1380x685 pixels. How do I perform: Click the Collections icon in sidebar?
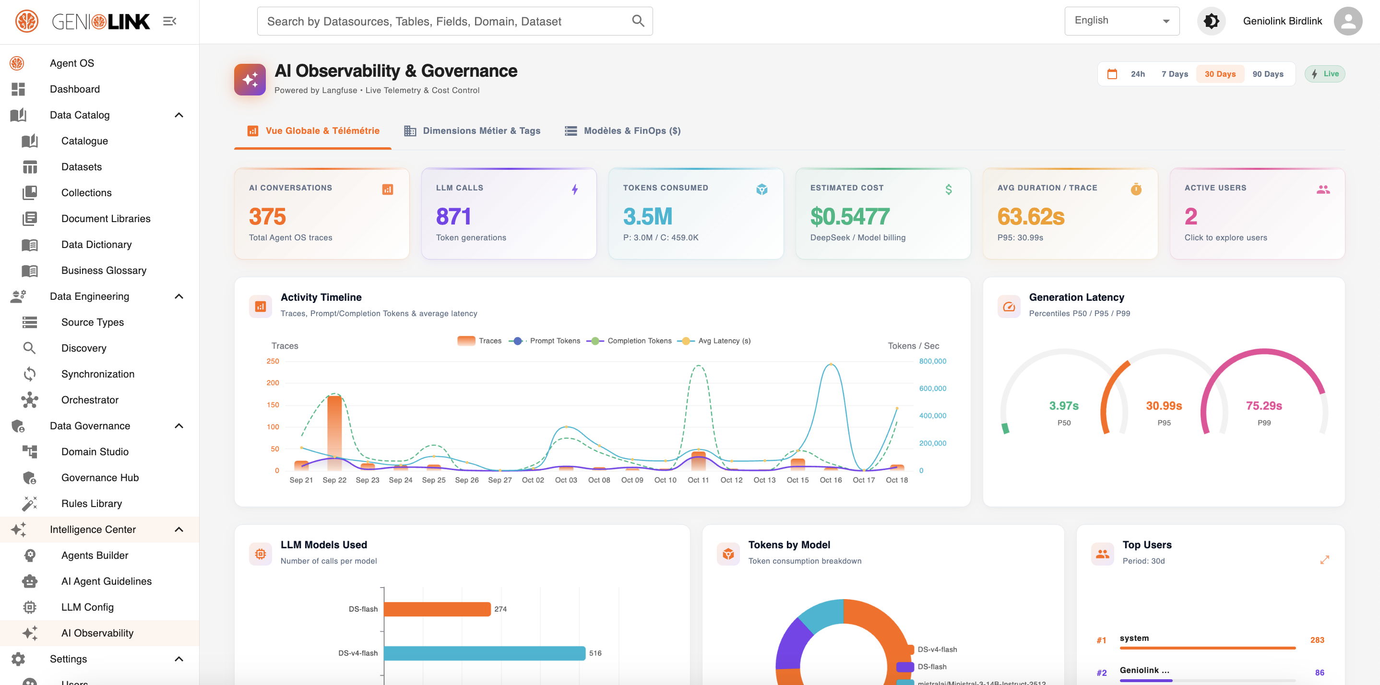pos(29,193)
